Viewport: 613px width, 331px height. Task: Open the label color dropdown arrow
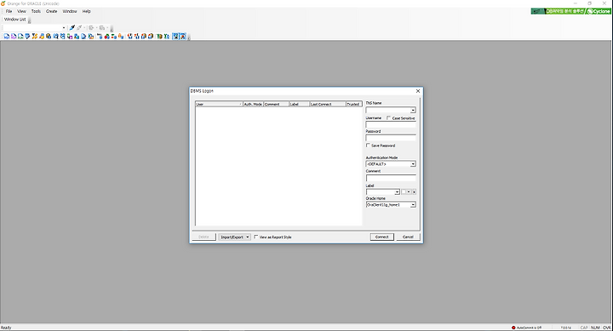[409, 192]
